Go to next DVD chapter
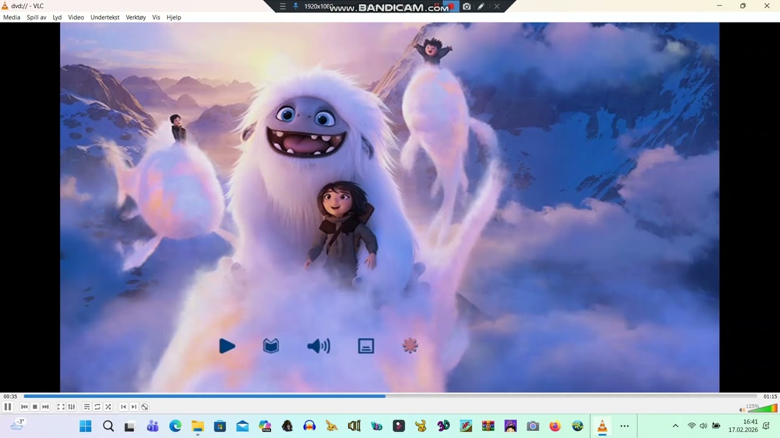The width and height of the screenshot is (780, 438). click(134, 407)
